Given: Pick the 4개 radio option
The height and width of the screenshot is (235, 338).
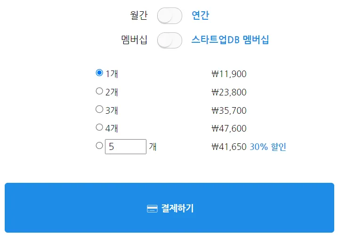Looking at the screenshot, I should click(99, 127).
